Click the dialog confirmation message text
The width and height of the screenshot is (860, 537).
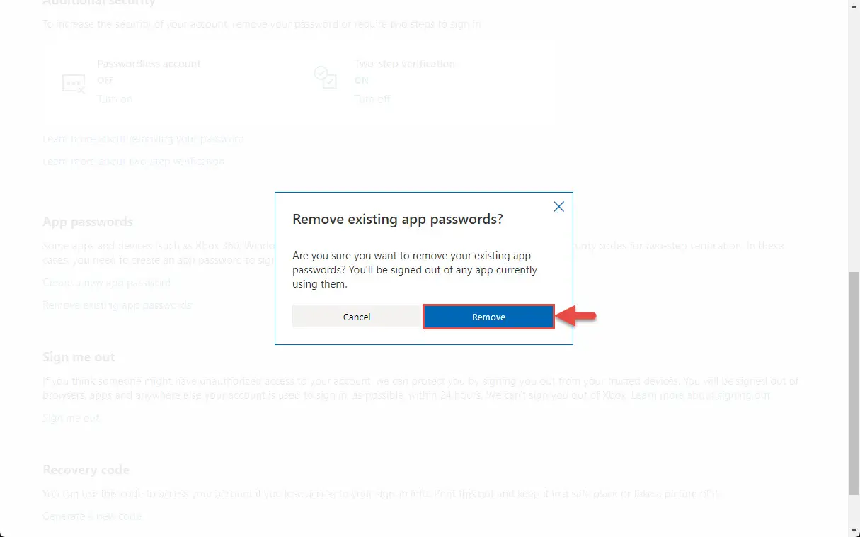(x=415, y=270)
